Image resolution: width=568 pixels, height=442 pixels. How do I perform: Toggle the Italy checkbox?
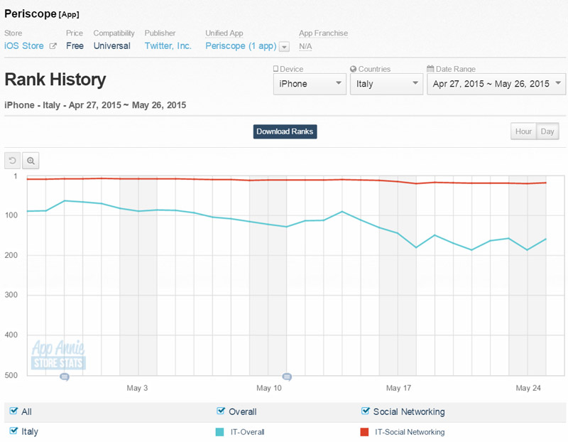(x=13, y=431)
